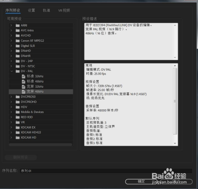This screenshot has width=198, height=189.
Task: Open the 设置 tab
Action: click(x=32, y=10)
